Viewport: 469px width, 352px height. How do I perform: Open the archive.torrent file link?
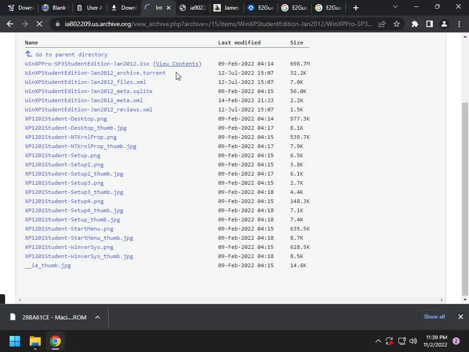(x=95, y=73)
